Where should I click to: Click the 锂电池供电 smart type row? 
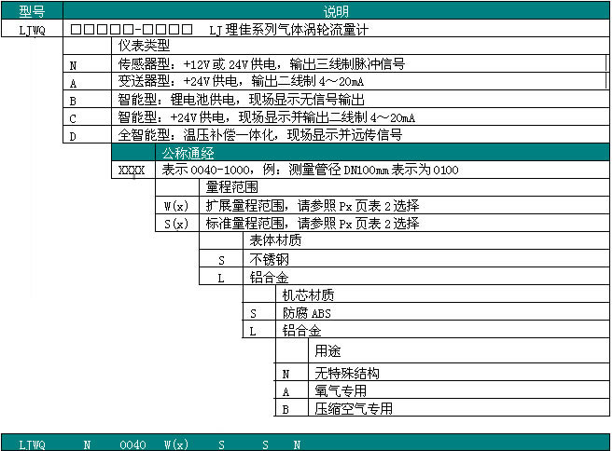click(249, 100)
